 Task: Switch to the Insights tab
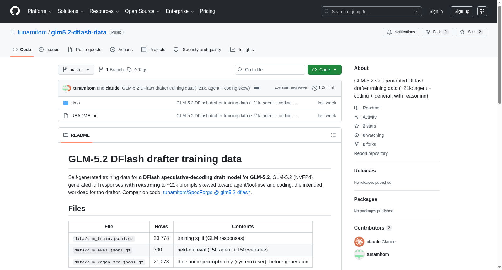click(x=242, y=50)
